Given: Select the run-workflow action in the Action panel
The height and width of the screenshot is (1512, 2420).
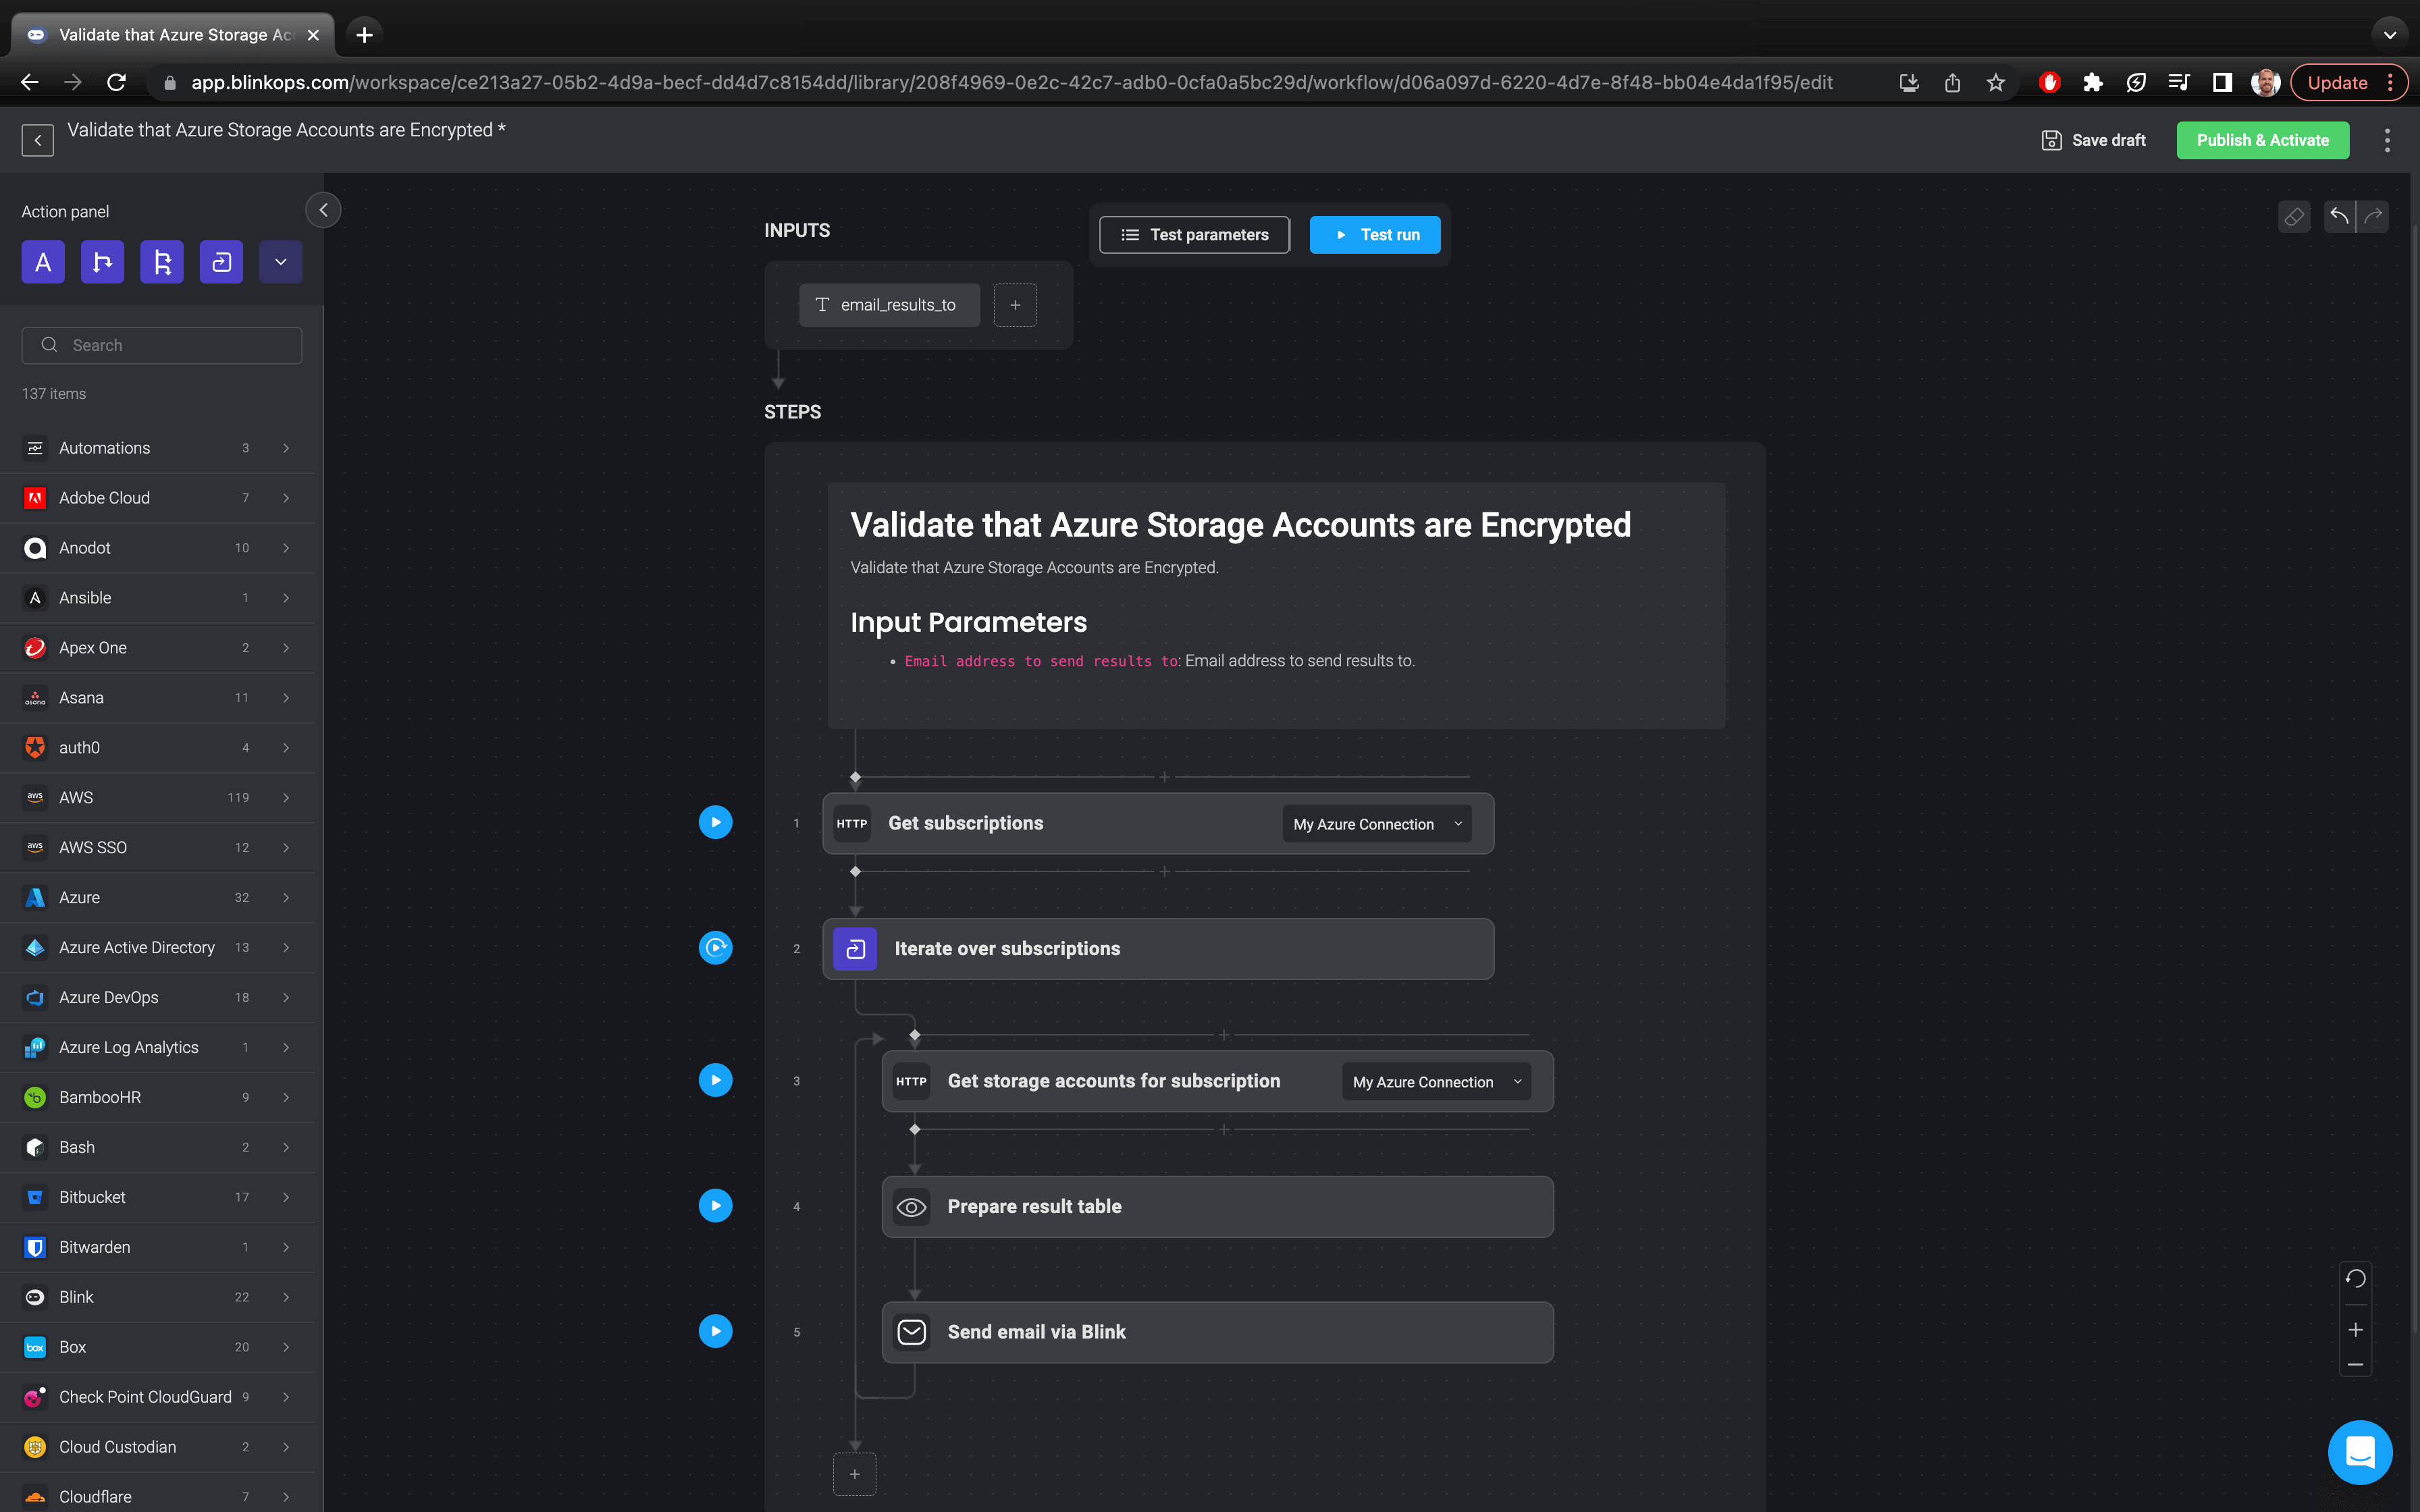Looking at the screenshot, I should 221,262.
